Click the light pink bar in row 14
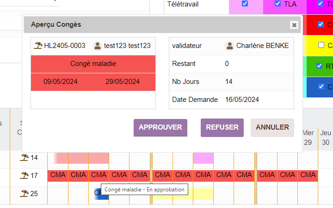The width and height of the screenshot is (333, 208). point(81,158)
